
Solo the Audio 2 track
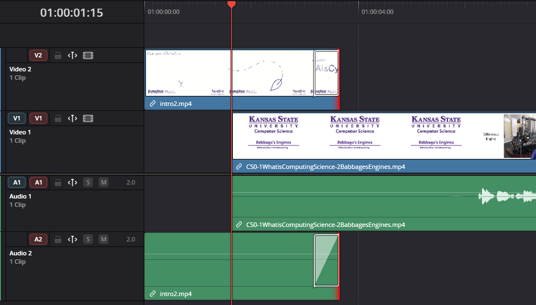pyautogui.click(x=88, y=239)
